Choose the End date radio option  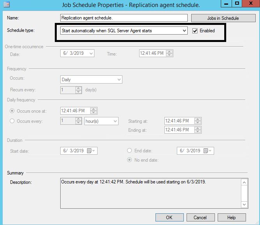[129, 150]
